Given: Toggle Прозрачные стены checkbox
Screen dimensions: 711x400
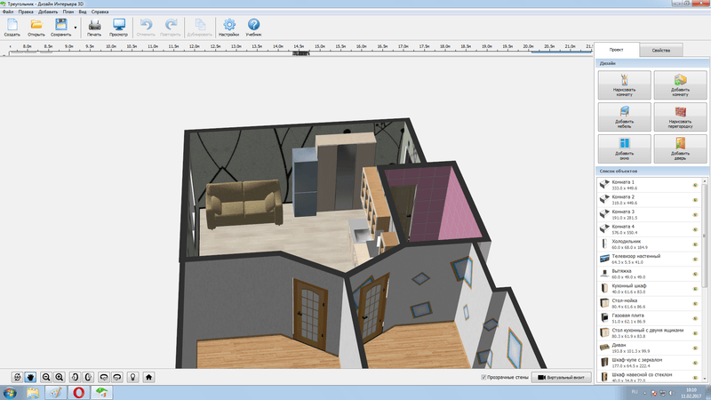Looking at the screenshot, I should [483, 378].
